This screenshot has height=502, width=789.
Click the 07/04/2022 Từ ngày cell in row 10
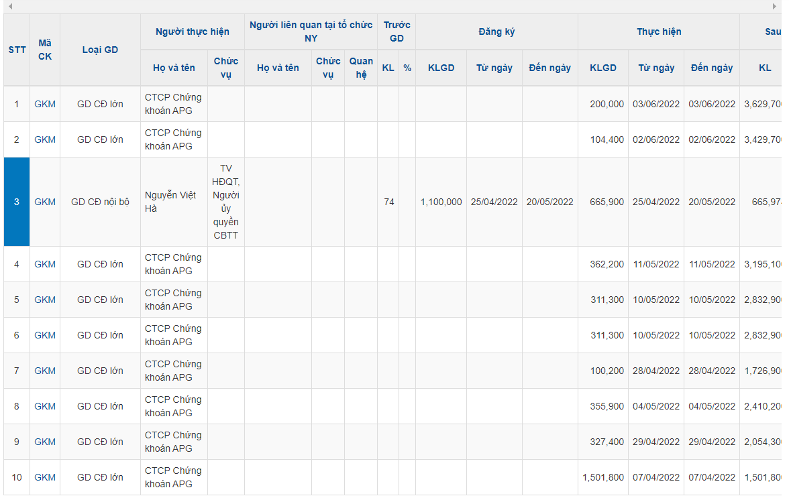tap(656, 477)
